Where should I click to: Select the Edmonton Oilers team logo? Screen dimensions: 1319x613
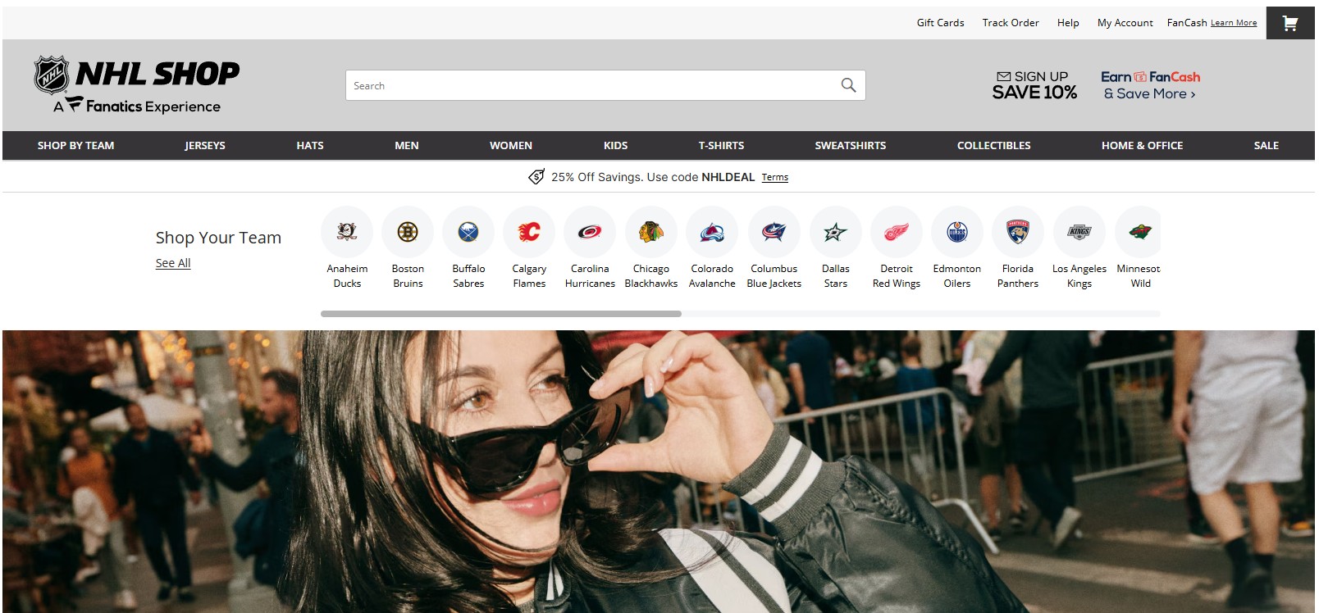pyautogui.click(x=957, y=232)
